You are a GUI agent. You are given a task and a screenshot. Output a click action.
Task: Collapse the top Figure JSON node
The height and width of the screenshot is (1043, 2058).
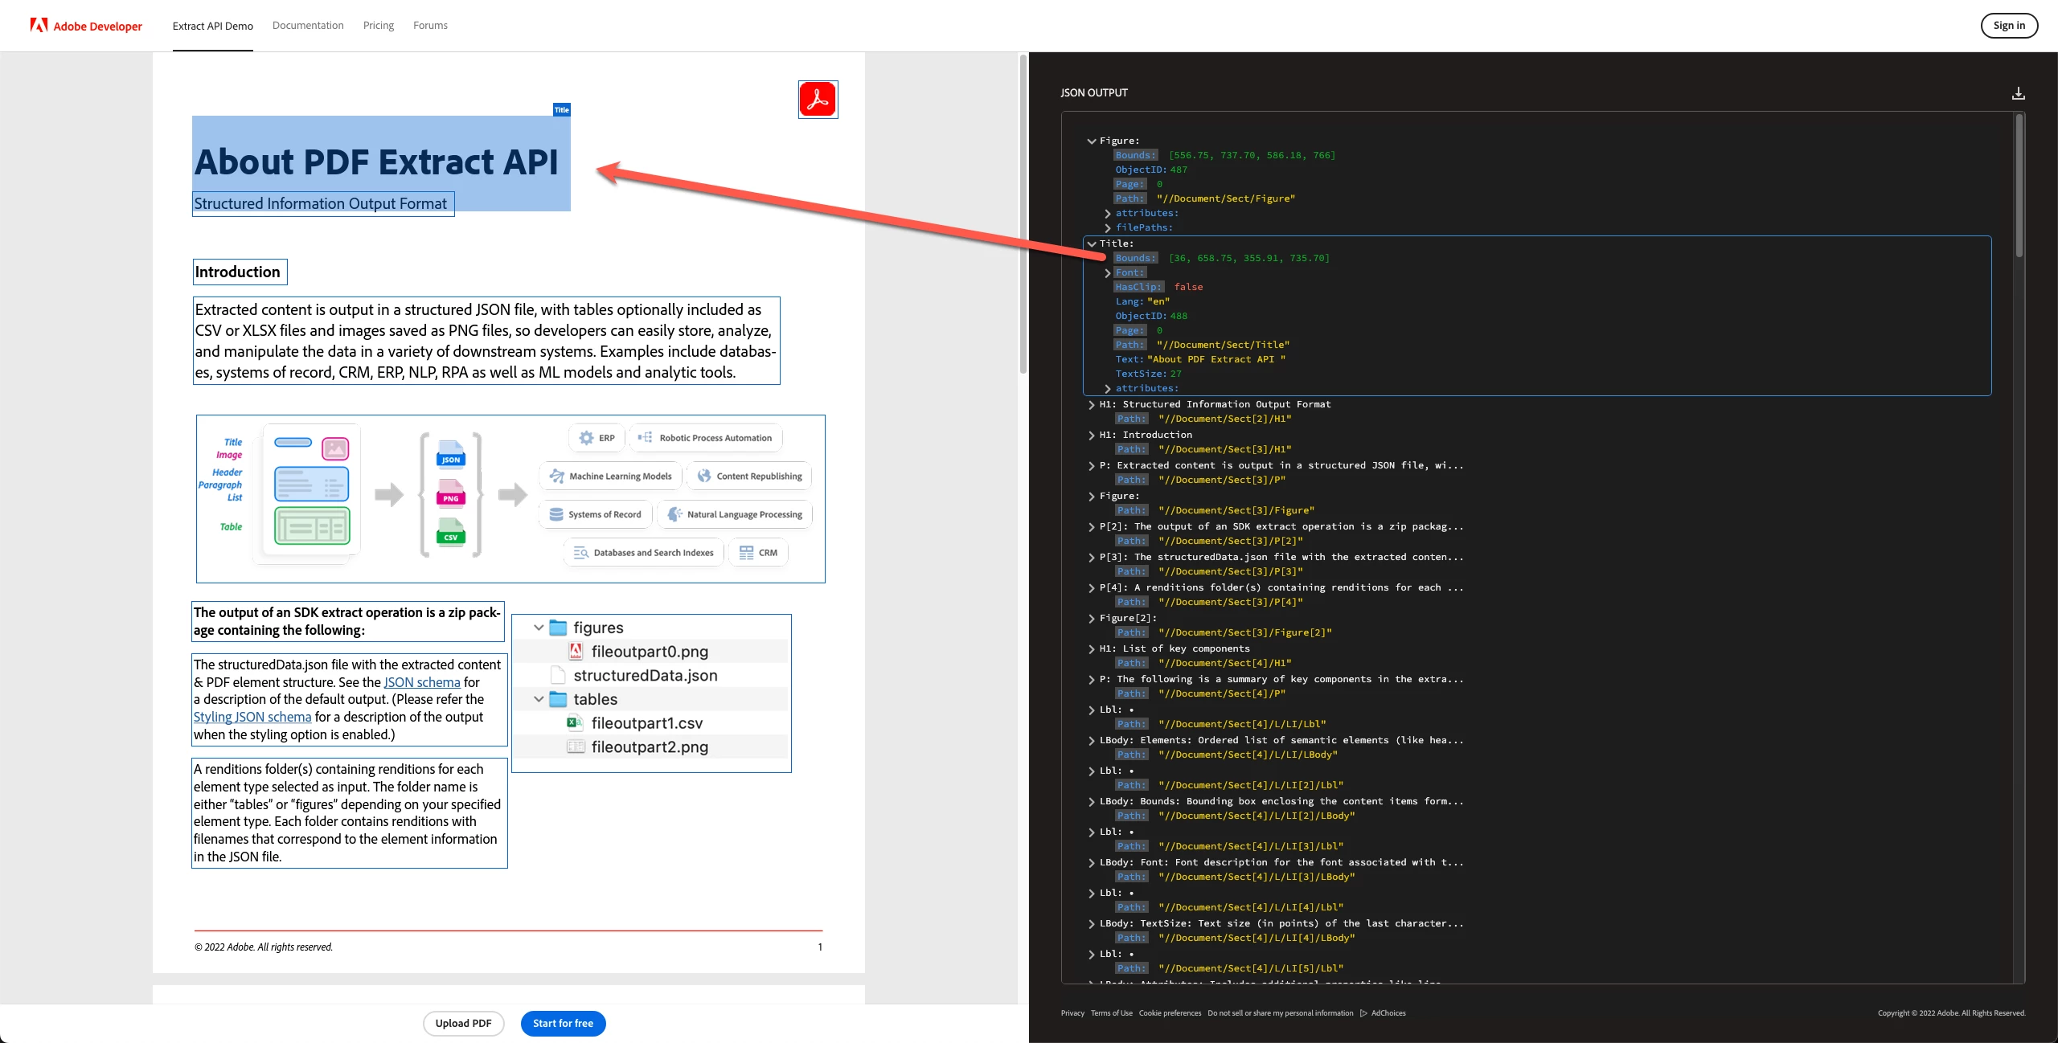1092,141
